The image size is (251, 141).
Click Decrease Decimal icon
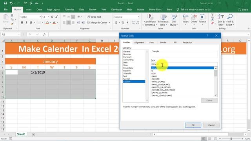tap(138, 23)
